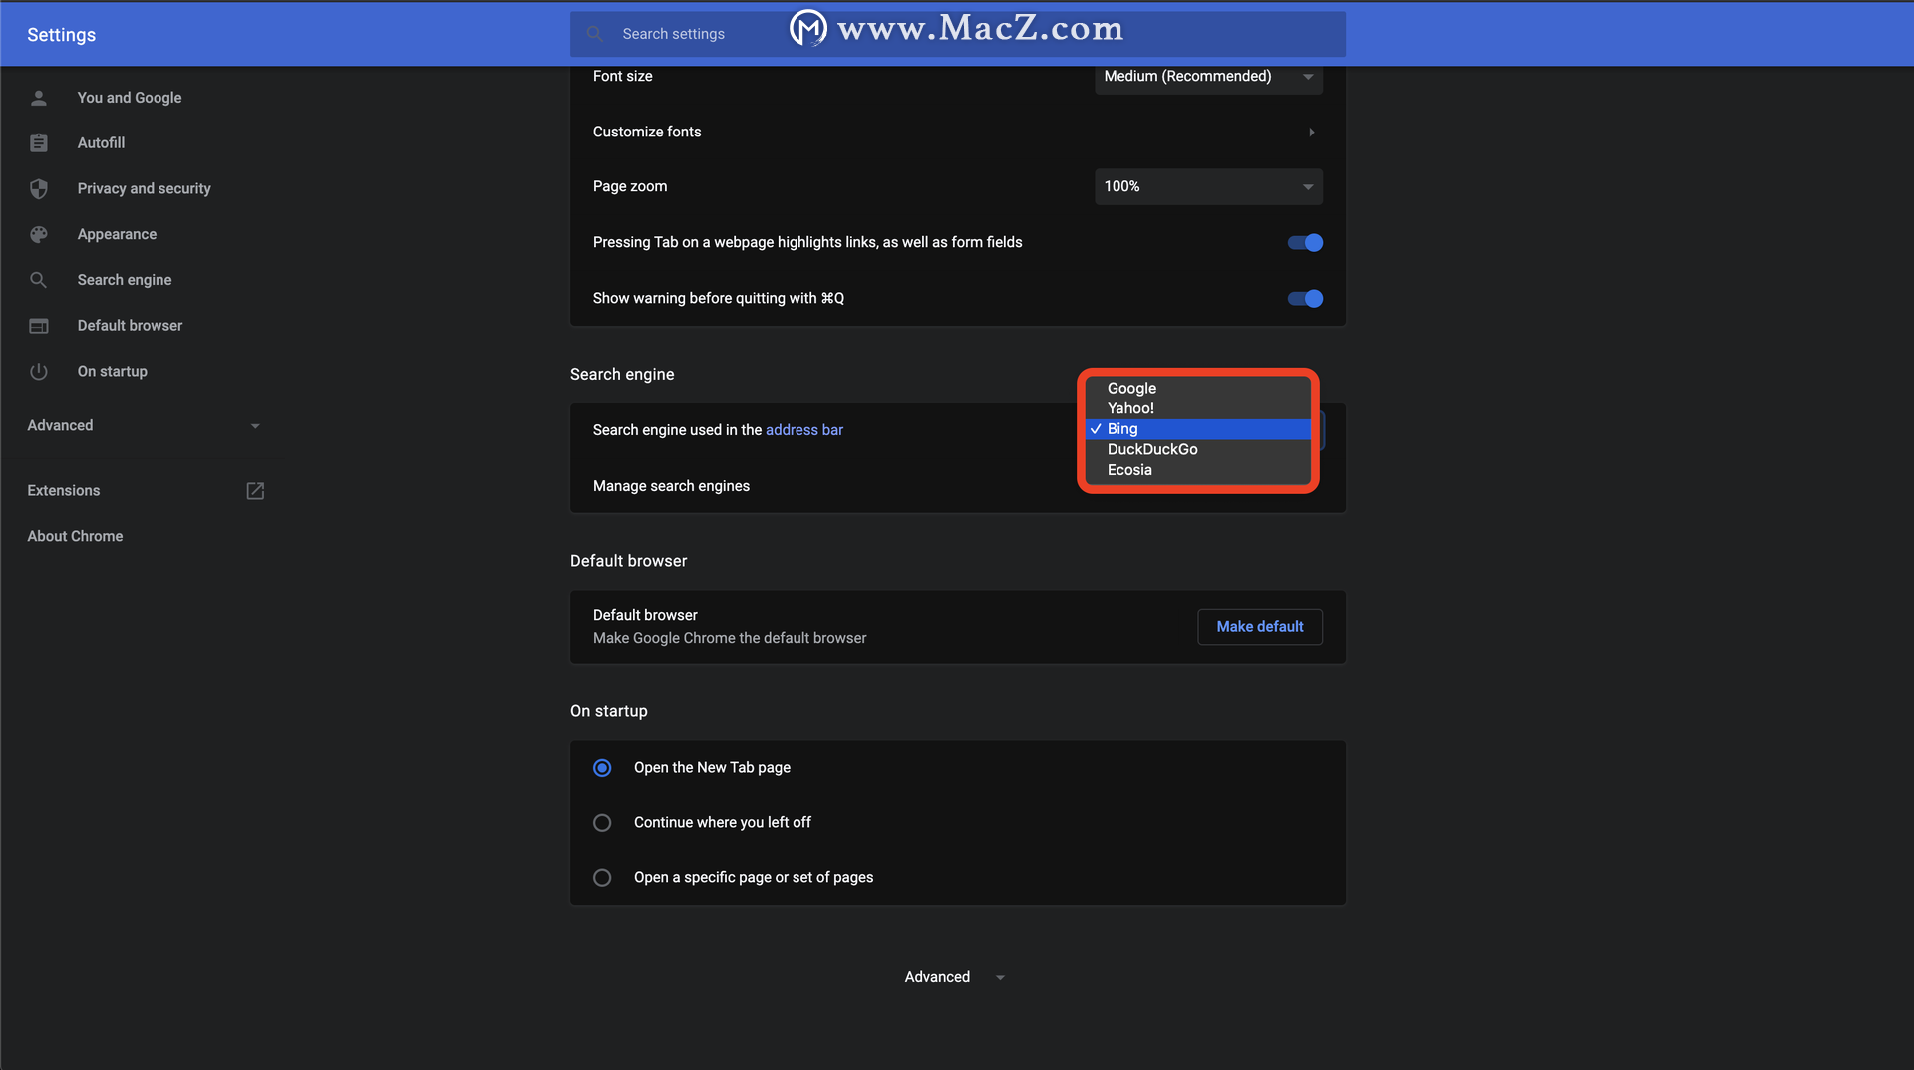Image resolution: width=1914 pixels, height=1070 pixels.
Task: Click into the Search settings field
Action: tap(957, 34)
